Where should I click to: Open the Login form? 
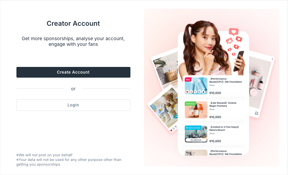coord(73,105)
